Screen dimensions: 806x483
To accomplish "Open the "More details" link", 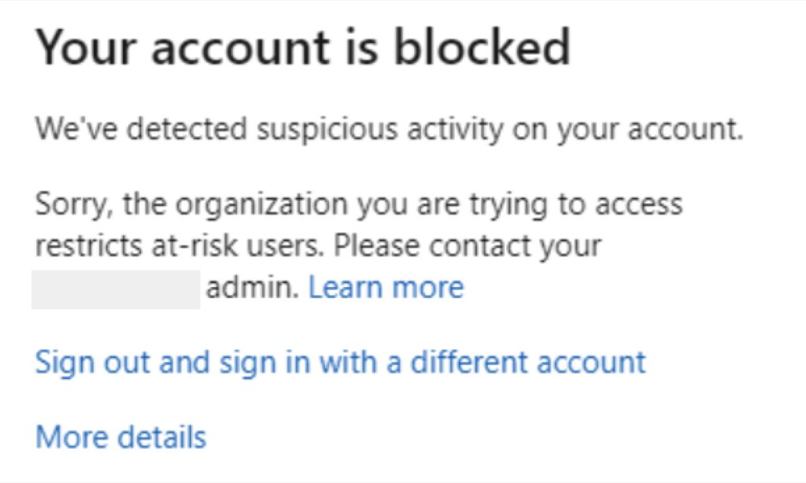I will pyautogui.click(x=120, y=436).
